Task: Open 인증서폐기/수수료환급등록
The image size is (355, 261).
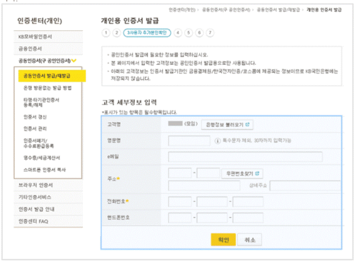Action: point(38,143)
